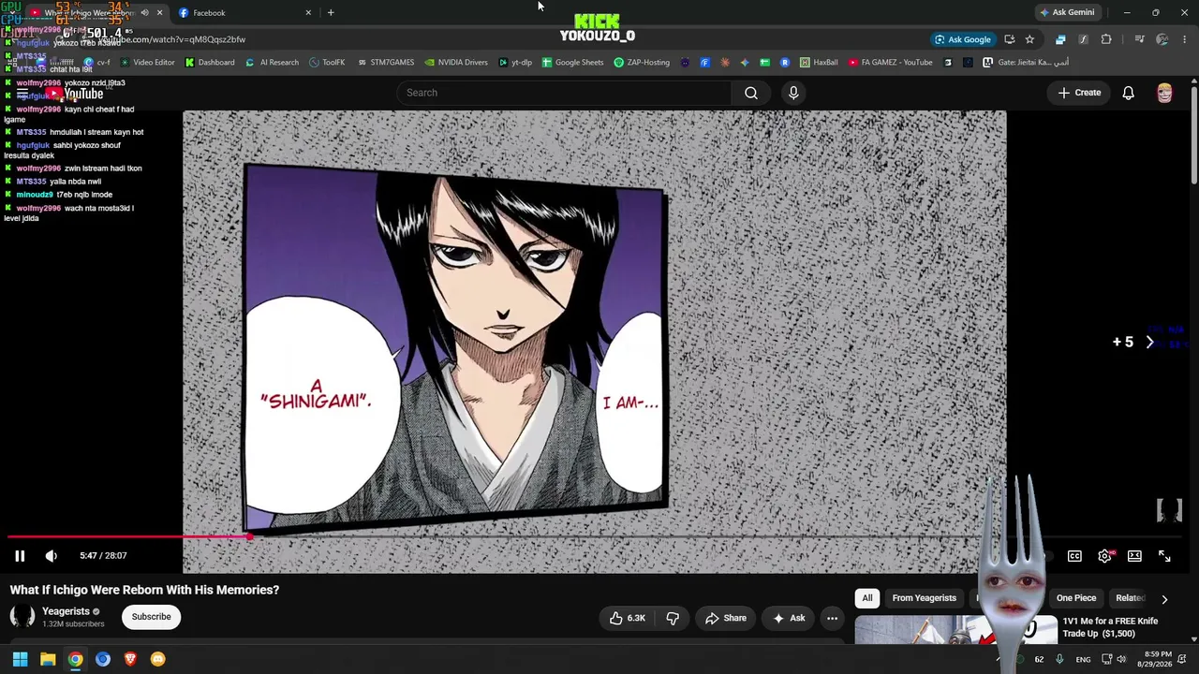Click Ask Google in the address bar
Image resolution: width=1199 pixels, height=674 pixels.
coord(963,39)
